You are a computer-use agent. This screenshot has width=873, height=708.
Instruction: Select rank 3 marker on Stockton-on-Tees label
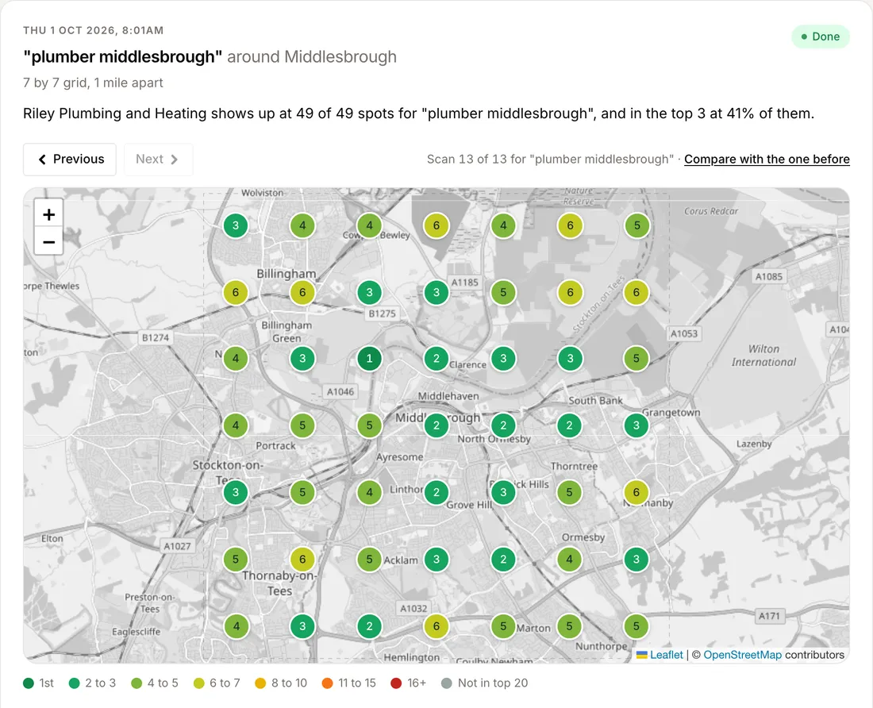pos(236,492)
